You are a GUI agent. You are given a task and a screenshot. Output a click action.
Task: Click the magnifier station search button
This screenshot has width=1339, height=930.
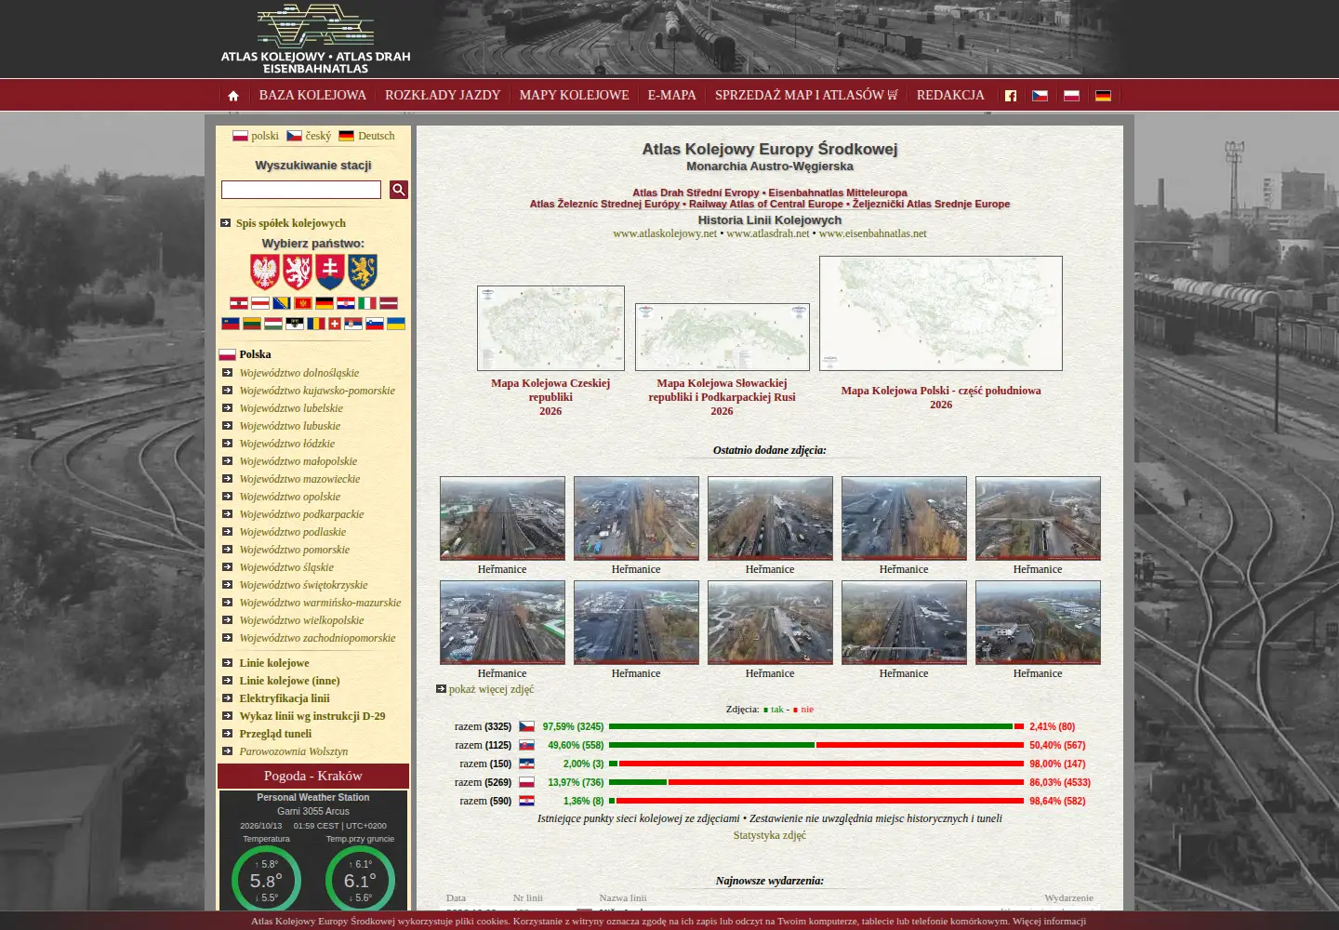click(x=399, y=190)
